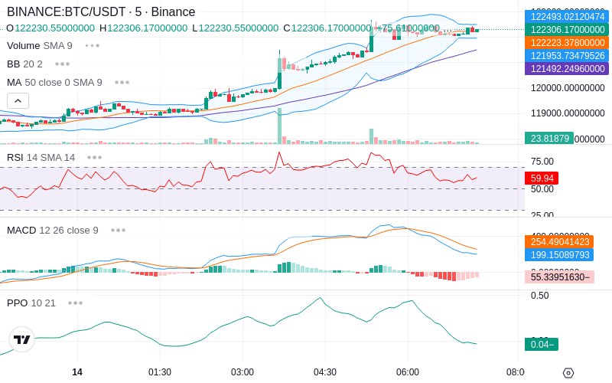Select the MACD 12 26 close 9 label
This screenshot has height=383, width=612.
pos(52,231)
